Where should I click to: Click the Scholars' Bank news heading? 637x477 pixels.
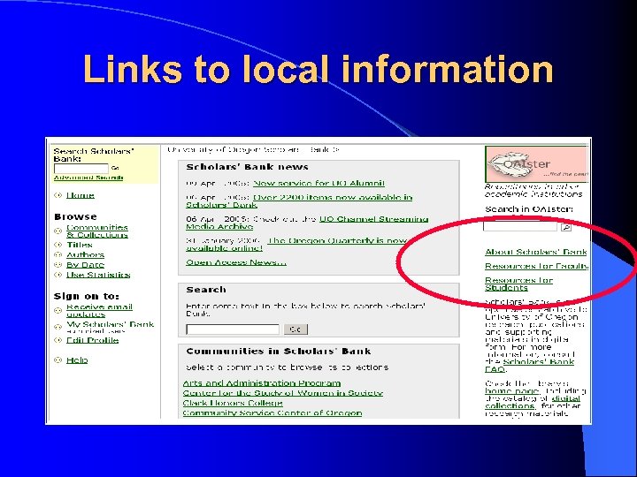point(247,167)
